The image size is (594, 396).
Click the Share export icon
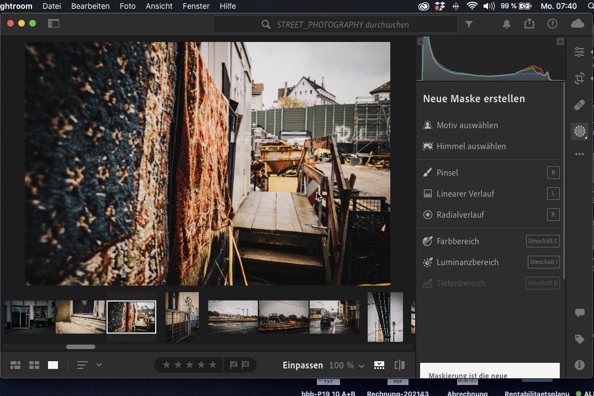click(529, 24)
